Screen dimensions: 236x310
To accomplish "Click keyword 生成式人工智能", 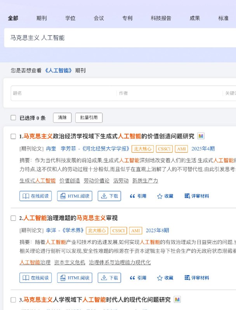I will coord(38,181).
